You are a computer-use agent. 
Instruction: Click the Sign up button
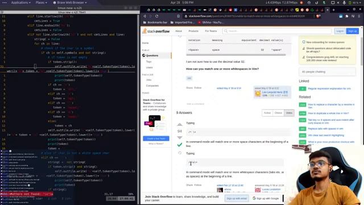[353, 31]
